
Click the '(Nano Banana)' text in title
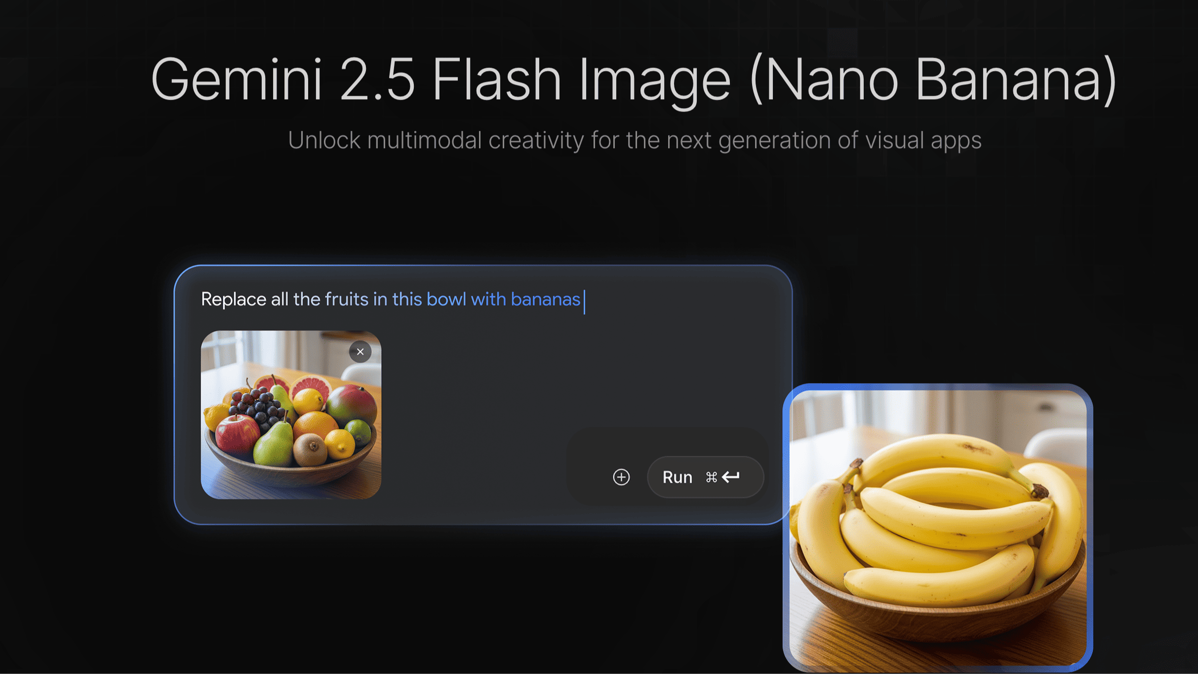click(932, 79)
